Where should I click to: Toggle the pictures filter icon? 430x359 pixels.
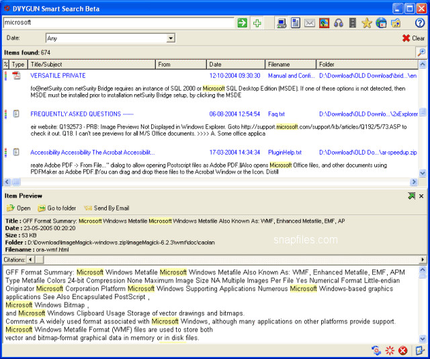pos(324,23)
